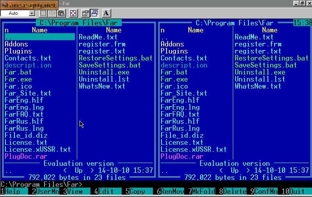Select descript.ion in the left panel

pos(28,65)
